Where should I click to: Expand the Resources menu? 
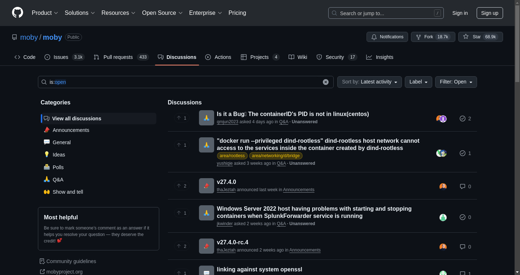[118, 13]
